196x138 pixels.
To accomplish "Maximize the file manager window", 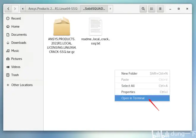I will point(178,9).
